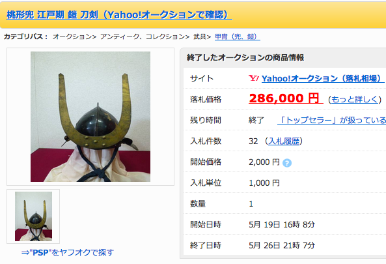Image resolution: width=386 pixels, height=264 pixels.
Task: Click the Yahoo! Y! logo icon
Action: coord(254,78)
